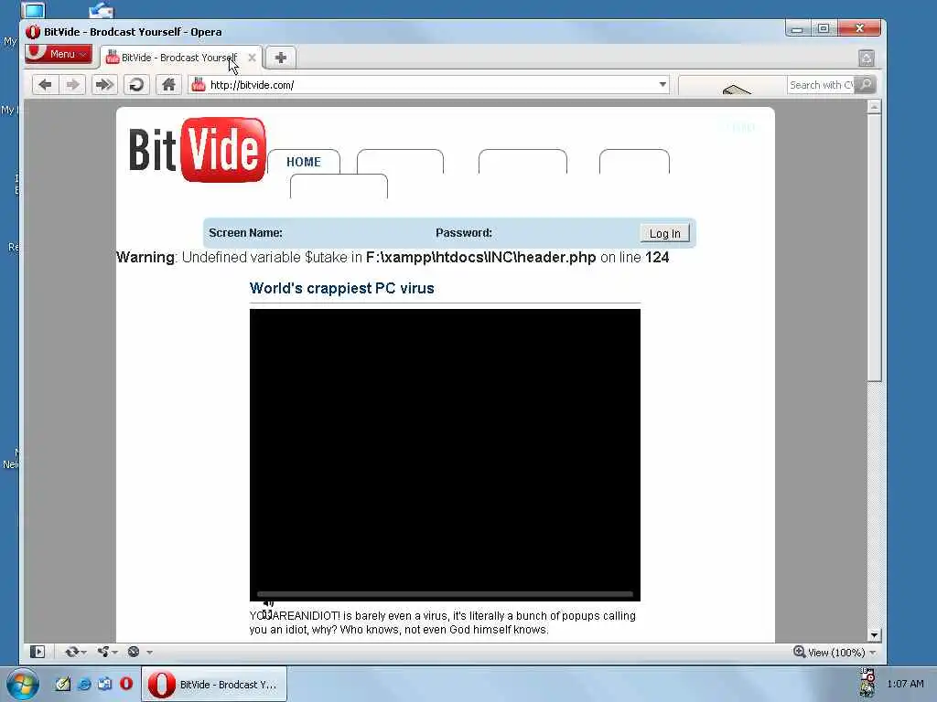Click the search magnifier button
This screenshot has height=702, width=937.
pos(866,85)
